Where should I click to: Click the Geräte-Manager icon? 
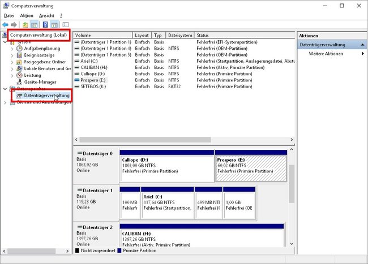(x=19, y=82)
